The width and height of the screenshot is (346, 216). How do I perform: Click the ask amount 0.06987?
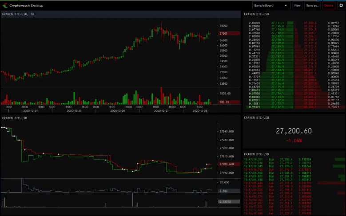click(333, 23)
